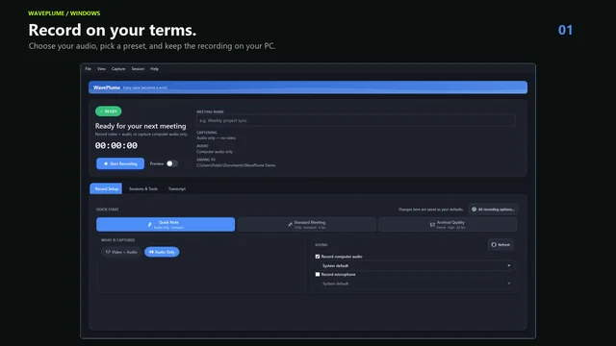
Task: Open All recording options
Action: (493, 210)
